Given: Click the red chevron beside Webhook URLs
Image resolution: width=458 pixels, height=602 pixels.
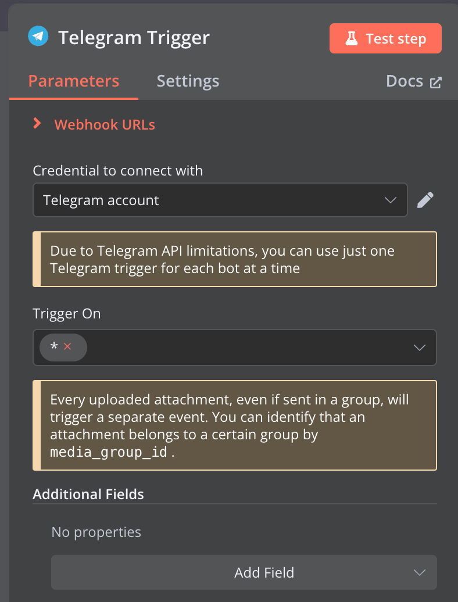Looking at the screenshot, I should (37, 123).
